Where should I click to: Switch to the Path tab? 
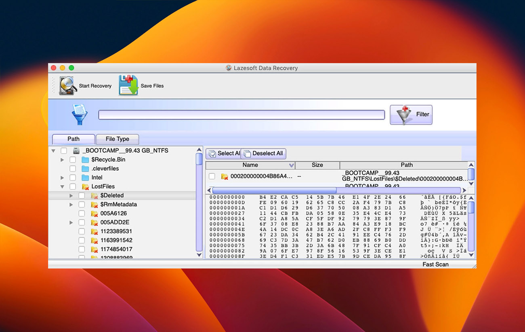click(73, 139)
